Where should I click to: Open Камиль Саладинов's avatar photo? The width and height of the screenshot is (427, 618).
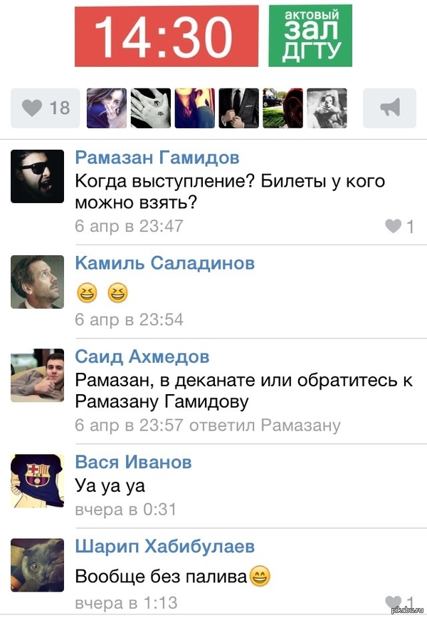pyautogui.click(x=38, y=282)
